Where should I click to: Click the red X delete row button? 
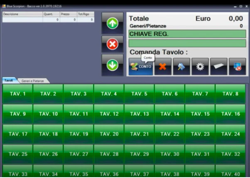pos(113,44)
